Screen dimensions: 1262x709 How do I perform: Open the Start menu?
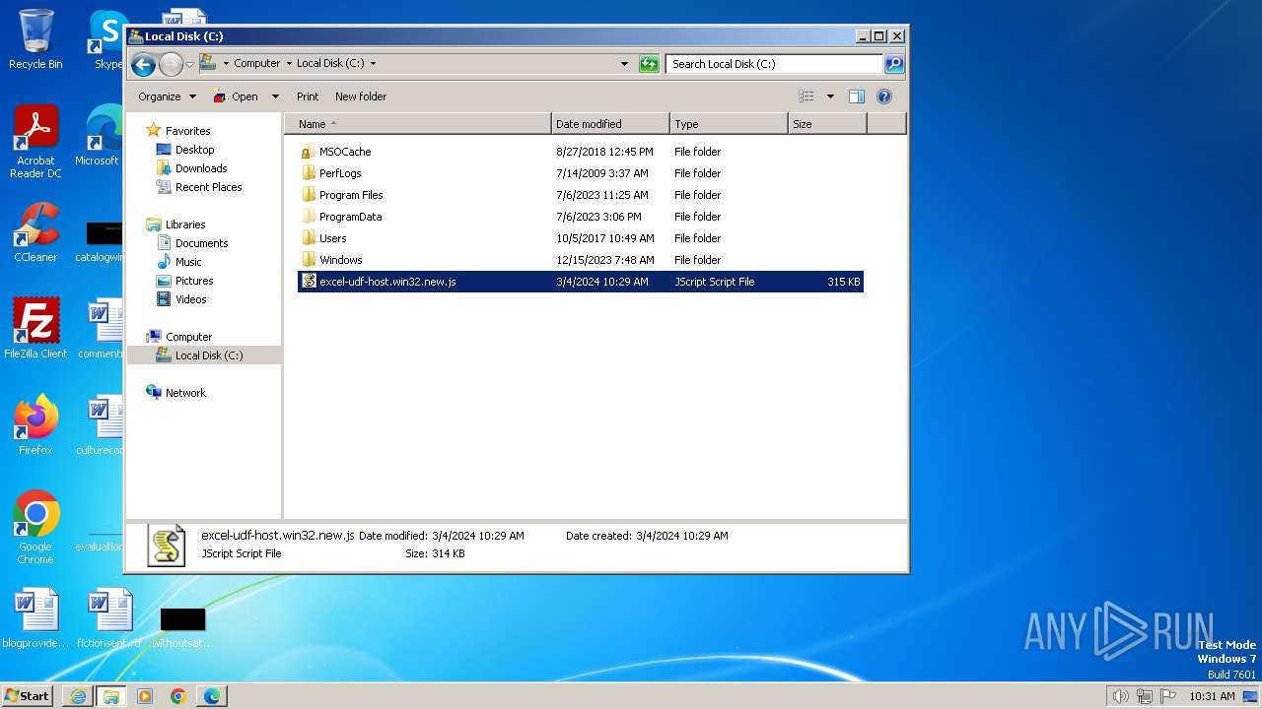coord(29,695)
